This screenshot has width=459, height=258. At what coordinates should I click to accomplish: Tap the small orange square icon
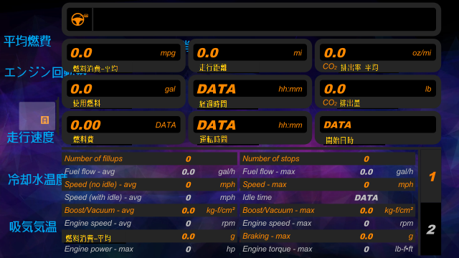(x=44, y=120)
